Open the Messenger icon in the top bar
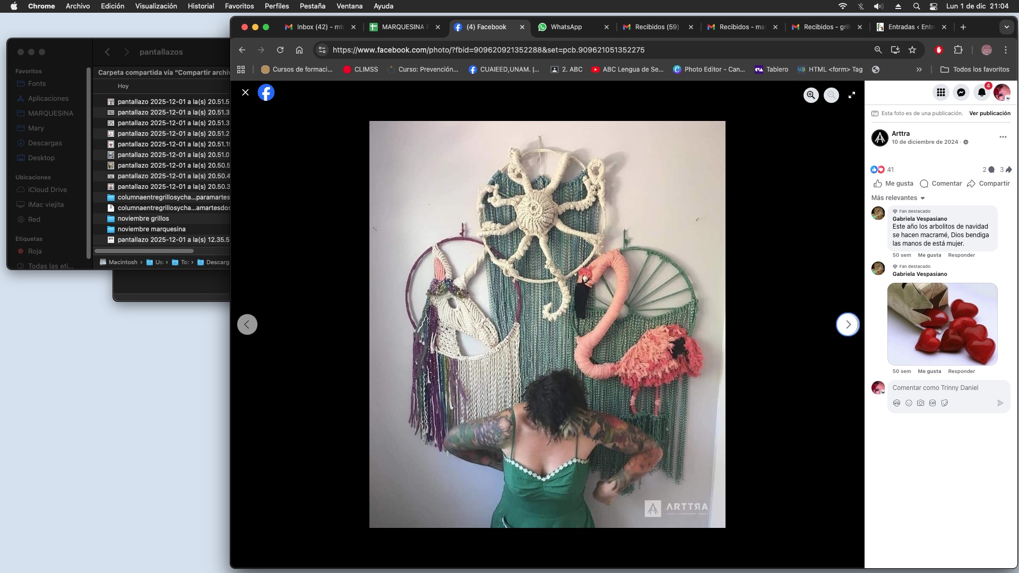This screenshot has height=573, width=1019. 961,93
